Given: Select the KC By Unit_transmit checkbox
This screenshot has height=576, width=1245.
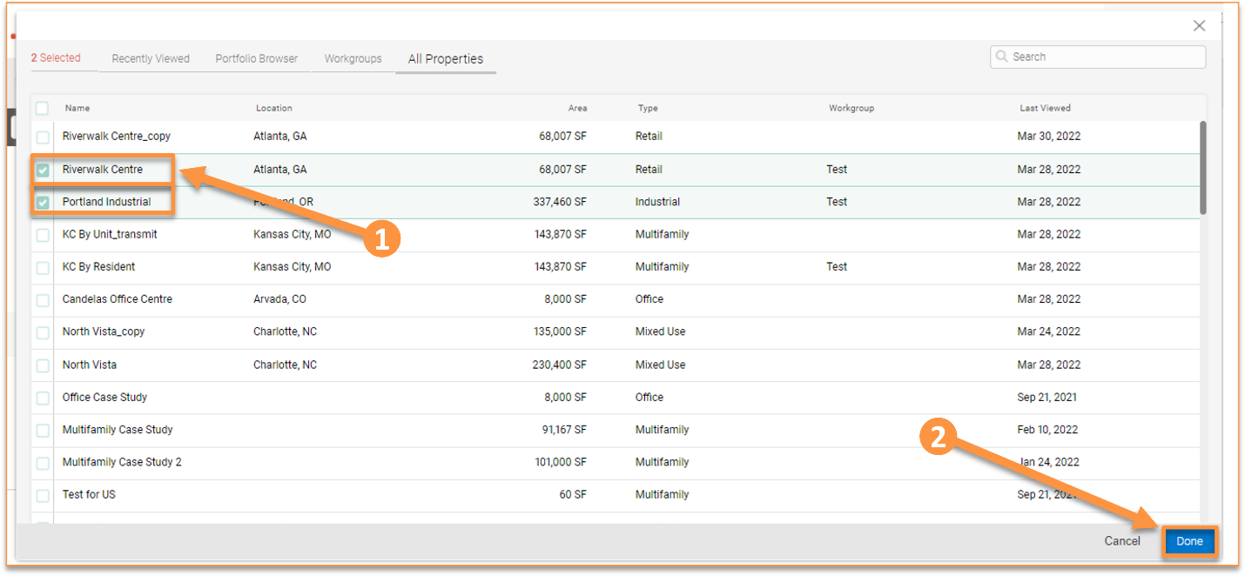Looking at the screenshot, I should pyautogui.click(x=42, y=234).
